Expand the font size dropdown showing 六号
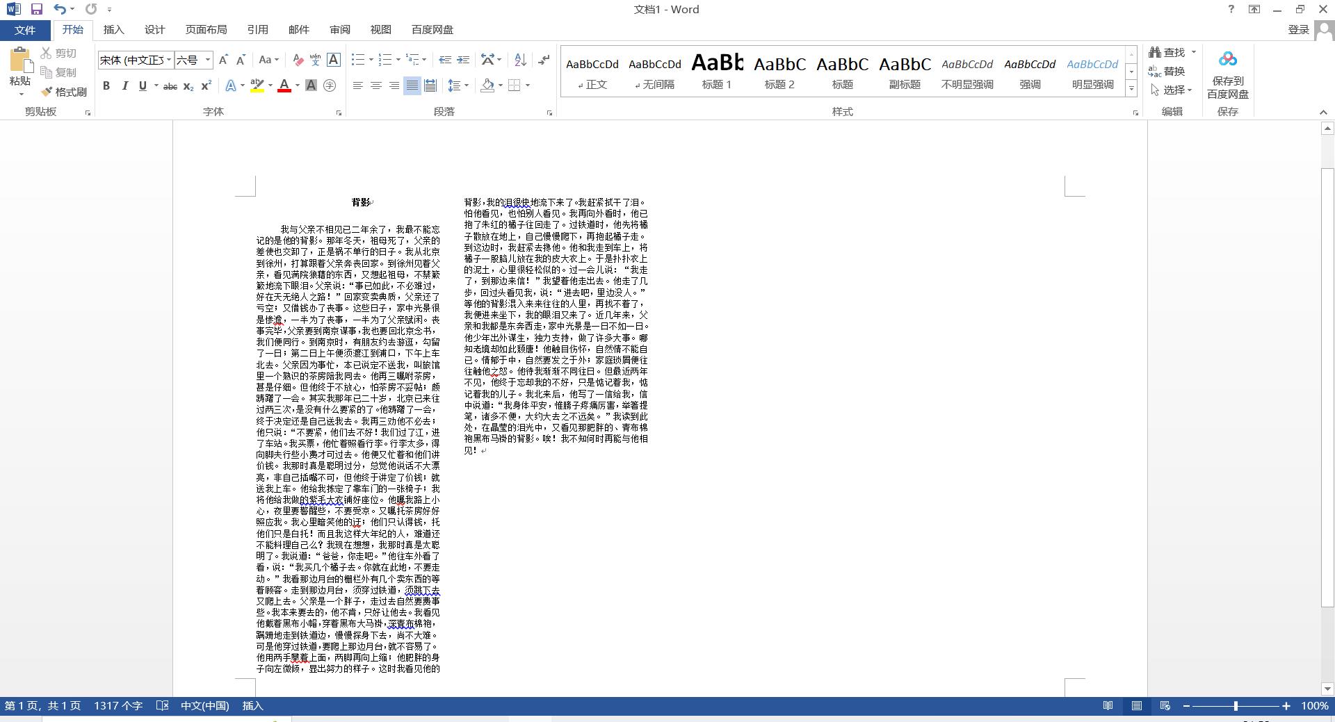This screenshot has width=1335, height=722. 207,60
